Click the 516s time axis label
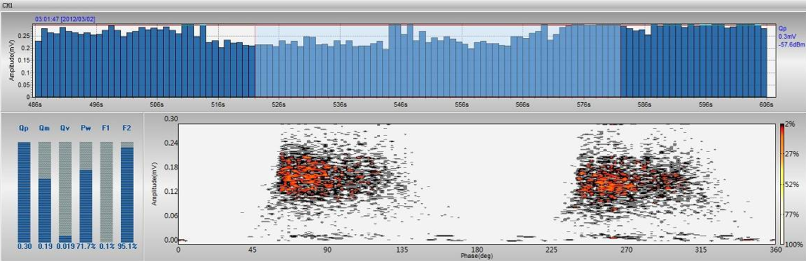Image resolution: width=806 pixels, height=261 pixels. coord(218,104)
